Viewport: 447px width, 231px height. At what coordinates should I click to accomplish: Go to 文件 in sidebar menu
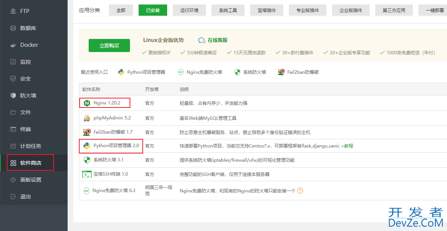click(26, 112)
